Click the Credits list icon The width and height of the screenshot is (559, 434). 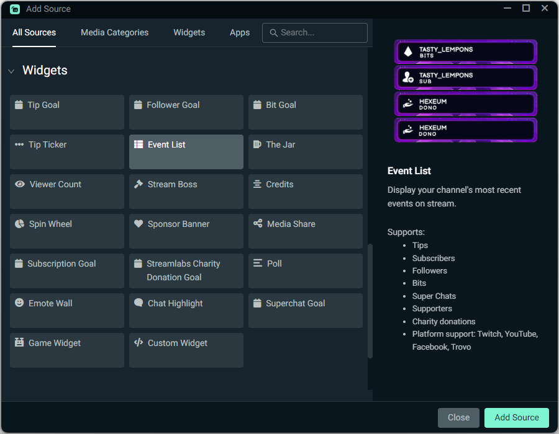click(x=257, y=184)
